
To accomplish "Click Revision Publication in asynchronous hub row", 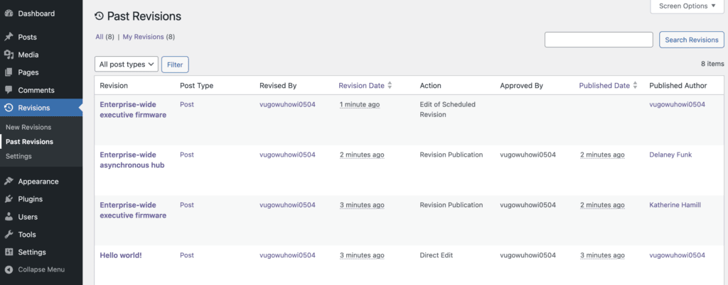I will pos(451,155).
